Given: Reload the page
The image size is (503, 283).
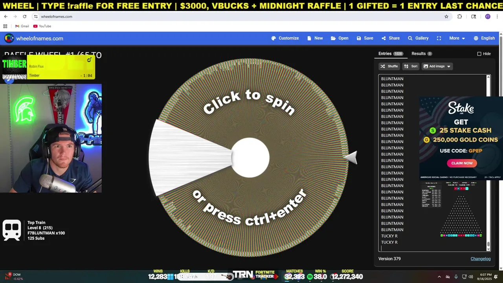Looking at the screenshot, I should pos(24,17).
